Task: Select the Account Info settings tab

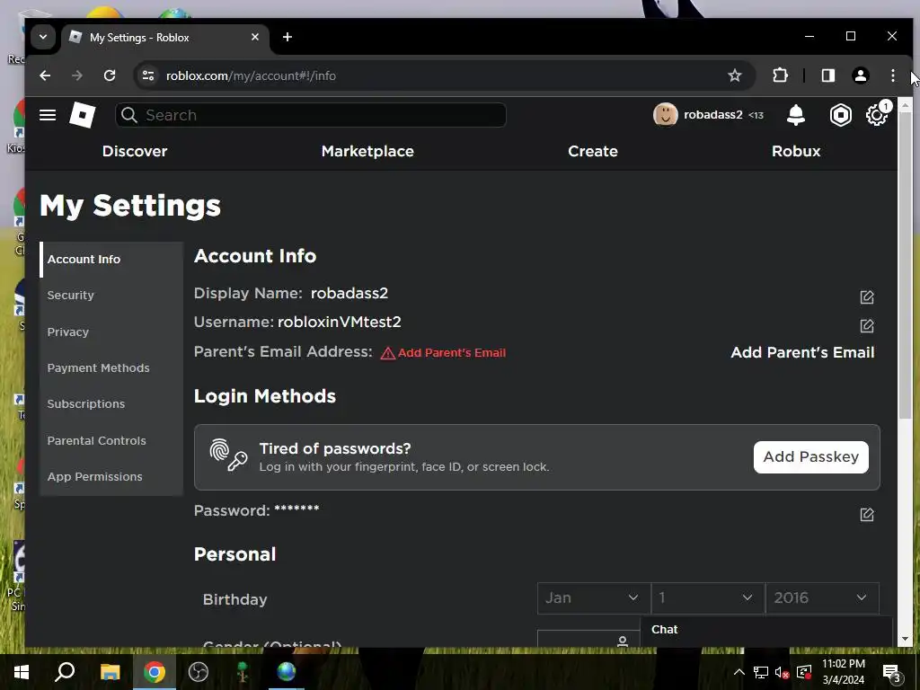Action: point(111,260)
